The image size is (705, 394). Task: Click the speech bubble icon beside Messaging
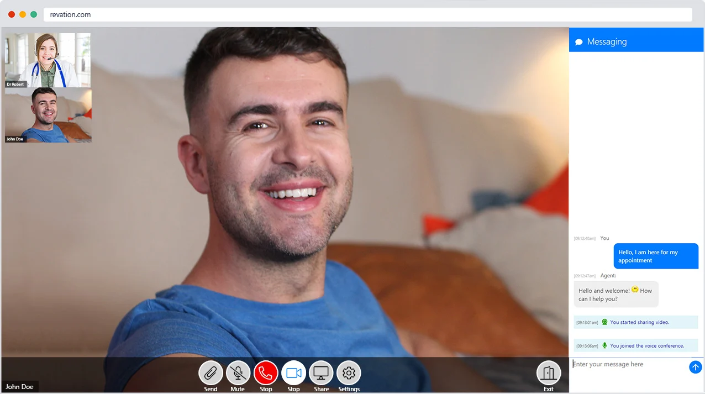tap(578, 42)
